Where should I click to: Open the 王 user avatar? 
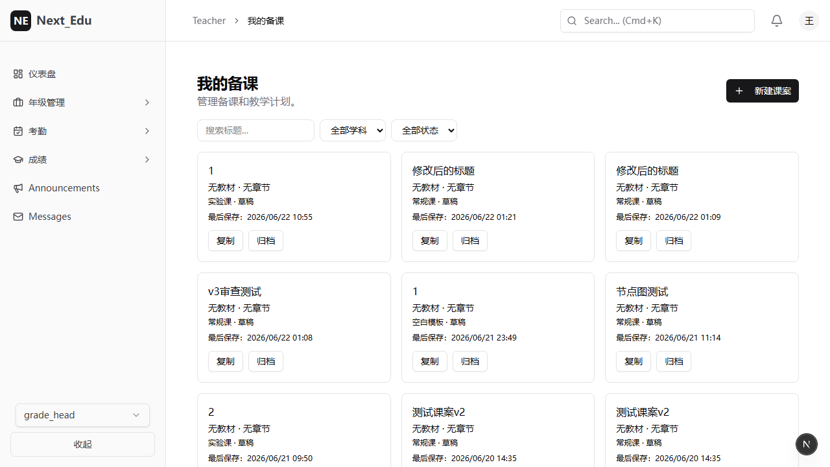[x=809, y=21]
